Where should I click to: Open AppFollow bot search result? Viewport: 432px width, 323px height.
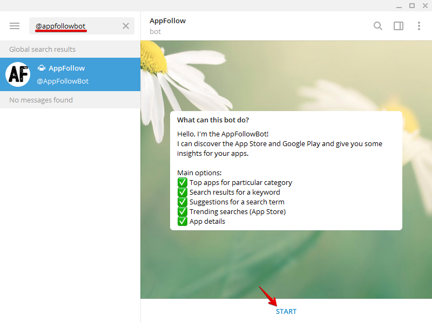coord(70,74)
